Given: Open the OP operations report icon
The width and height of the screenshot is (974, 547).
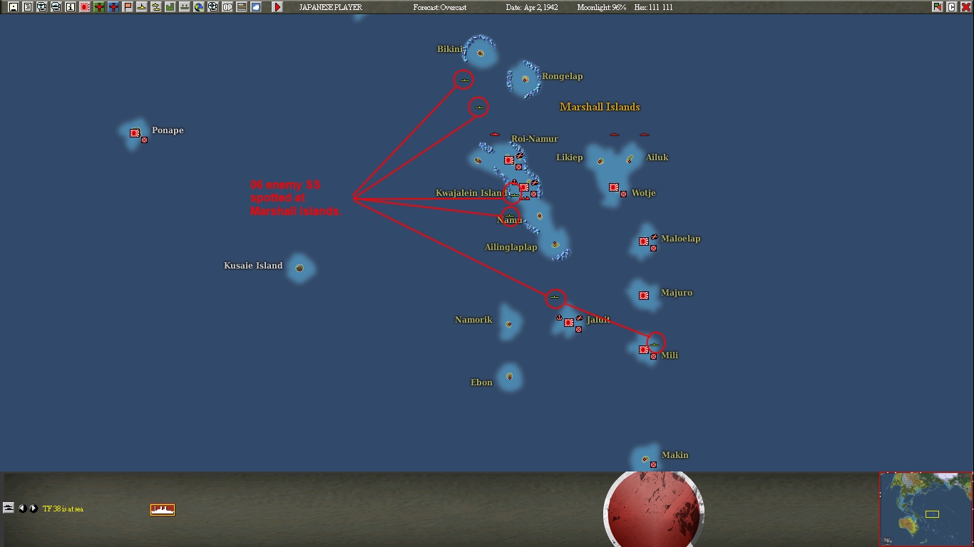Looking at the screenshot, I should (227, 7).
